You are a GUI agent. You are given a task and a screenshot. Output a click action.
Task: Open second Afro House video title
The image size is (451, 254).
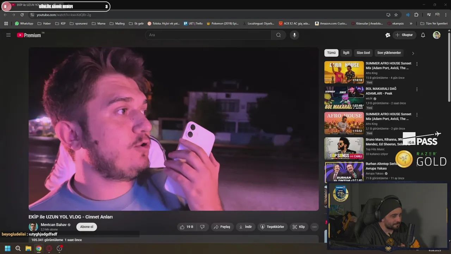[x=388, y=116]
